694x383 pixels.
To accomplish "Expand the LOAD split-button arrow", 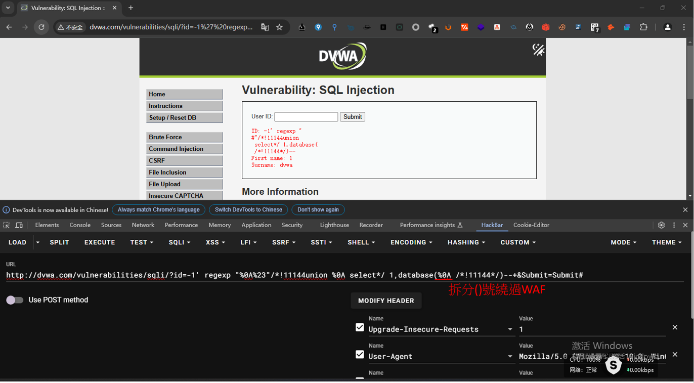I will pos(37,242).
